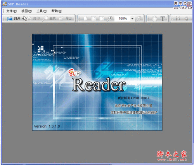The width and height of the screenshot is (194, 165).
Task: Click the 打印 (Print) printer icon
Action: [29, 19]
